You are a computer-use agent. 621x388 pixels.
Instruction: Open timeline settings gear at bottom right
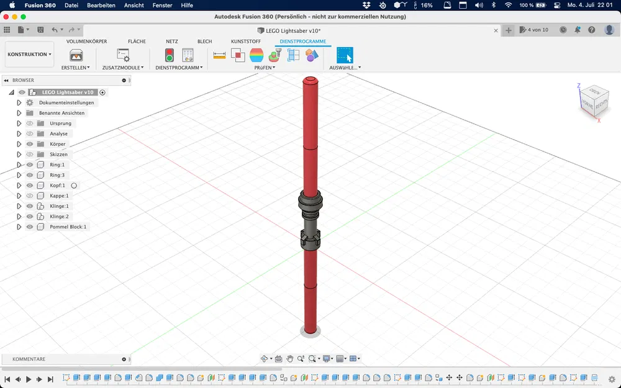(612, 379)
